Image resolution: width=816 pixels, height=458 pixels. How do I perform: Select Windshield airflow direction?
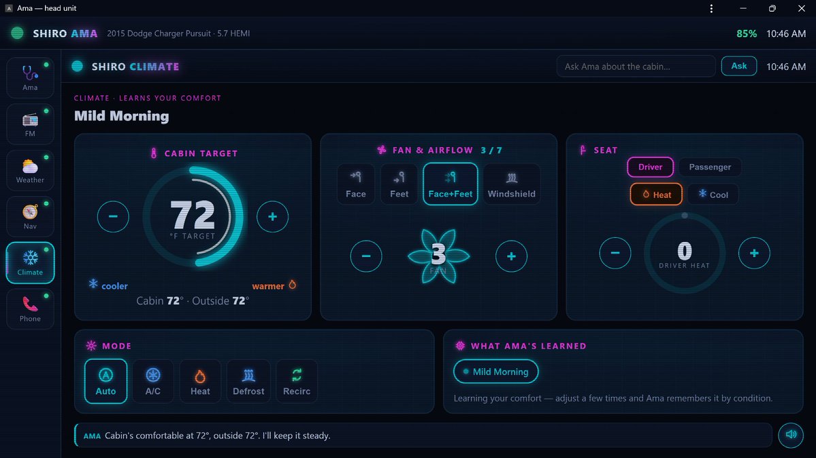512,184
